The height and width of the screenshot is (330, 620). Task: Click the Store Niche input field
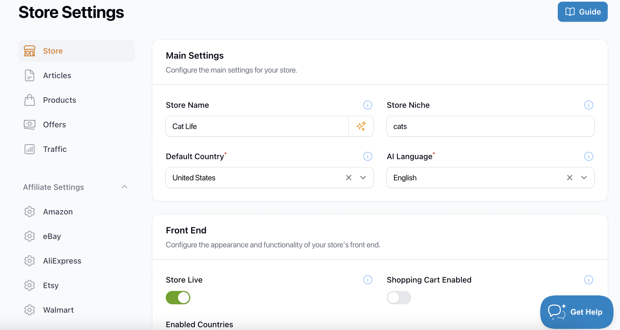[x=490, y=126]
